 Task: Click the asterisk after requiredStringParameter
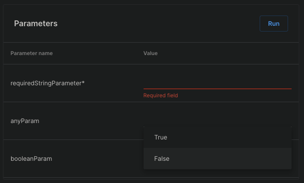tap(83, 83)
